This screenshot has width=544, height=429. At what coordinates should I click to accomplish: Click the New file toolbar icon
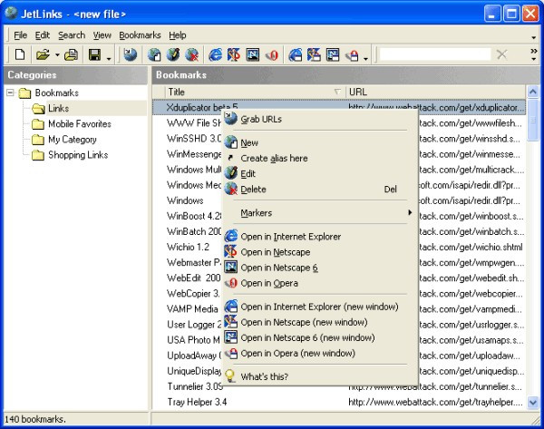[20, 54]
